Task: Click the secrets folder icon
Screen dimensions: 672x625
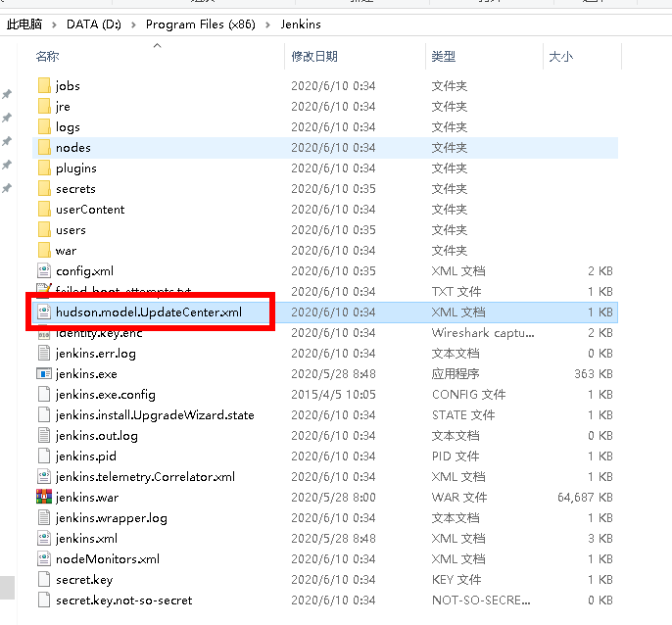Action: [x=44, y=188]
